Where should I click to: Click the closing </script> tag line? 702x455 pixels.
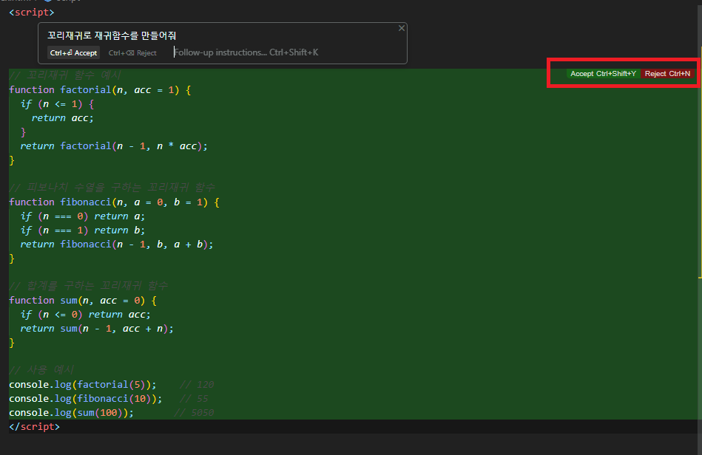35,426
